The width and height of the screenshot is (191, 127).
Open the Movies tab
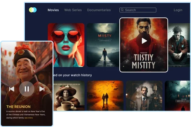tap(53, 10)
